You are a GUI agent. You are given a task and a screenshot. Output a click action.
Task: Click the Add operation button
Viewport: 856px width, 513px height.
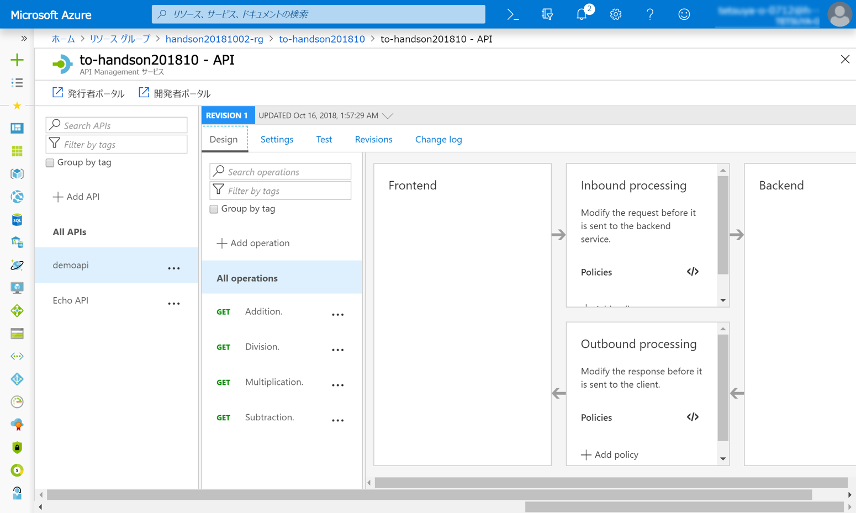[x=252, y=243]
